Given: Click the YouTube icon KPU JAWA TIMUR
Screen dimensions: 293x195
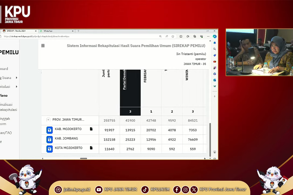Looking at the screenshot, I should click(99, 190).
